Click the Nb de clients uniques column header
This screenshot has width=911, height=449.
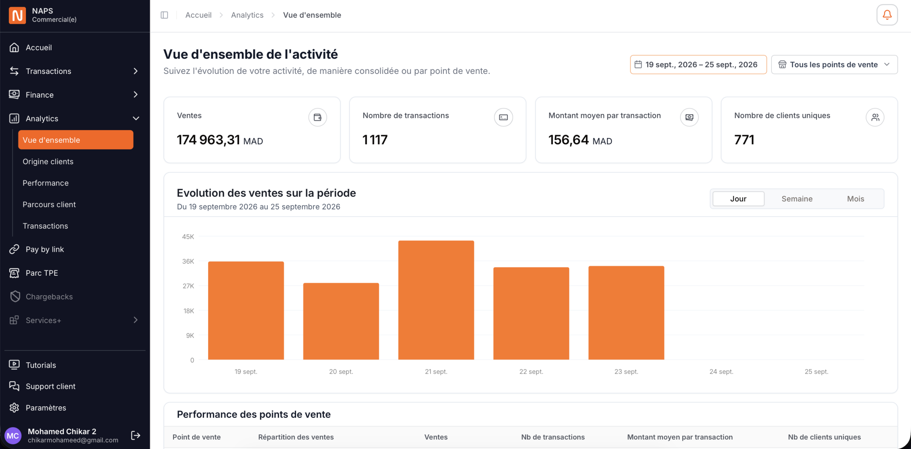[824, 437]
